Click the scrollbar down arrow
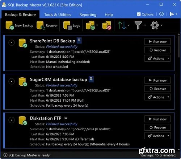The image size is (181, 159). click(179, 150)
